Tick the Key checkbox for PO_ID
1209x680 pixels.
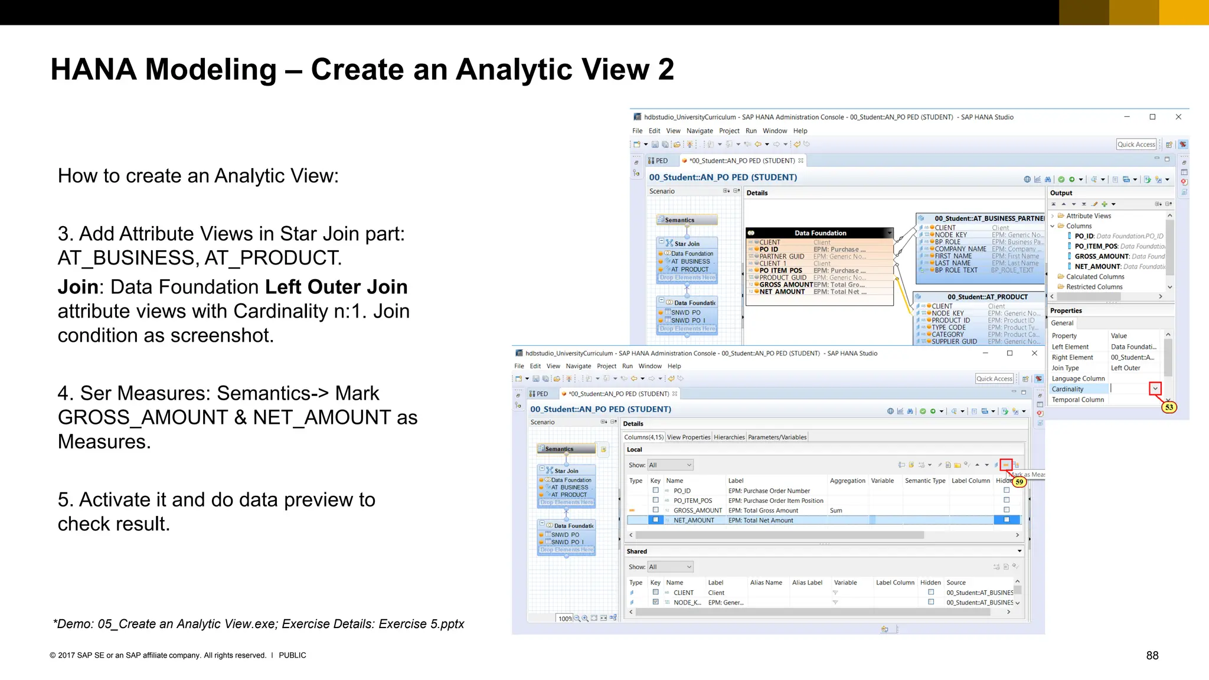tap(655, 491)
